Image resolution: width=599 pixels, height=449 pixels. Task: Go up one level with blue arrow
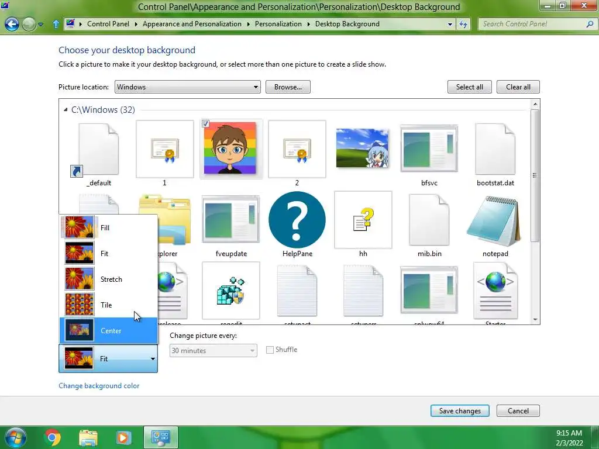[56, 24]
